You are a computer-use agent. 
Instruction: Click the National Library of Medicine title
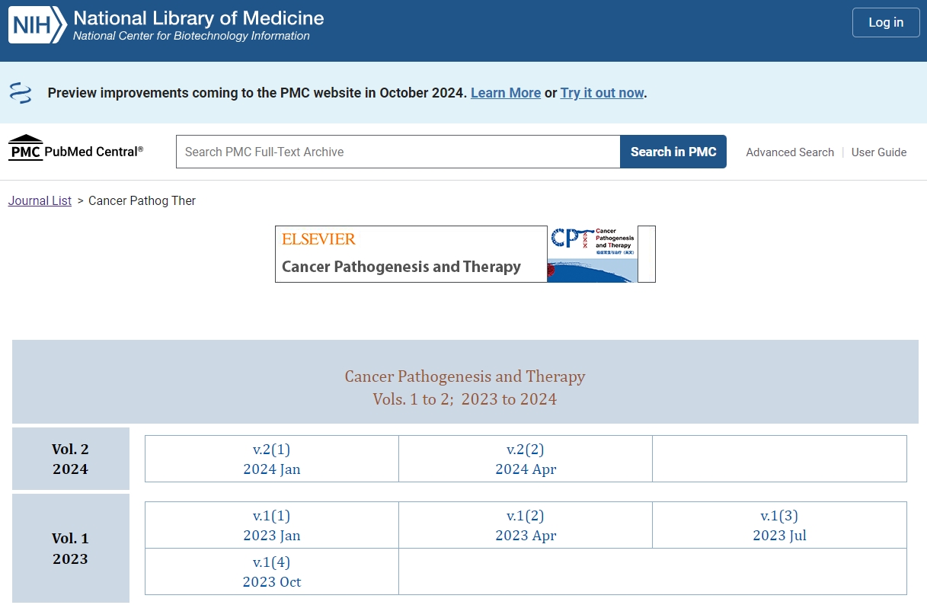[198, 18]
